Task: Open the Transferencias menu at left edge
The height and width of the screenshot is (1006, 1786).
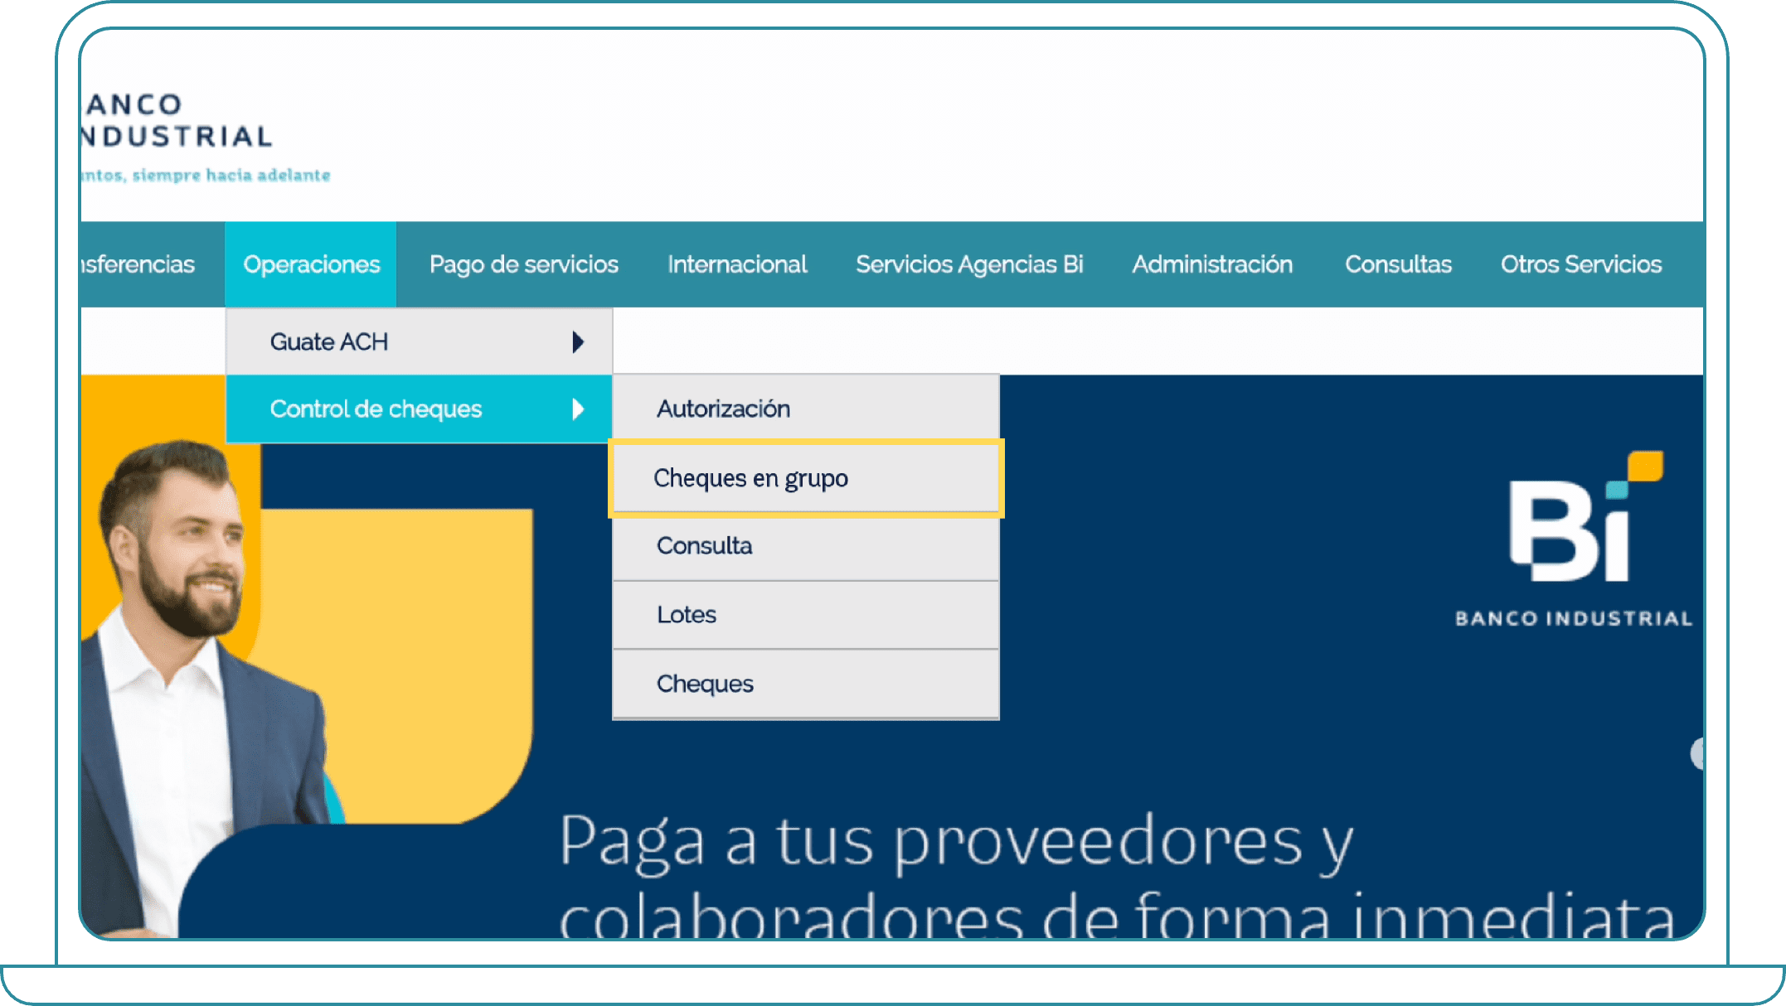Action: tap(138, 264)
